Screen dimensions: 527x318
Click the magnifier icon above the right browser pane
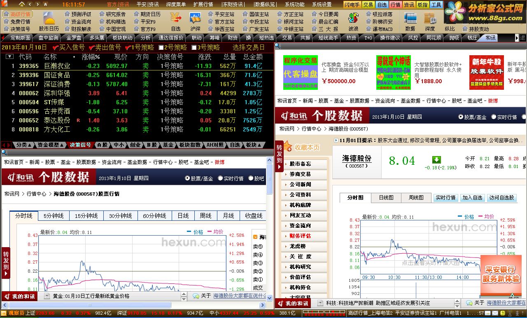[x=277, y=46]
